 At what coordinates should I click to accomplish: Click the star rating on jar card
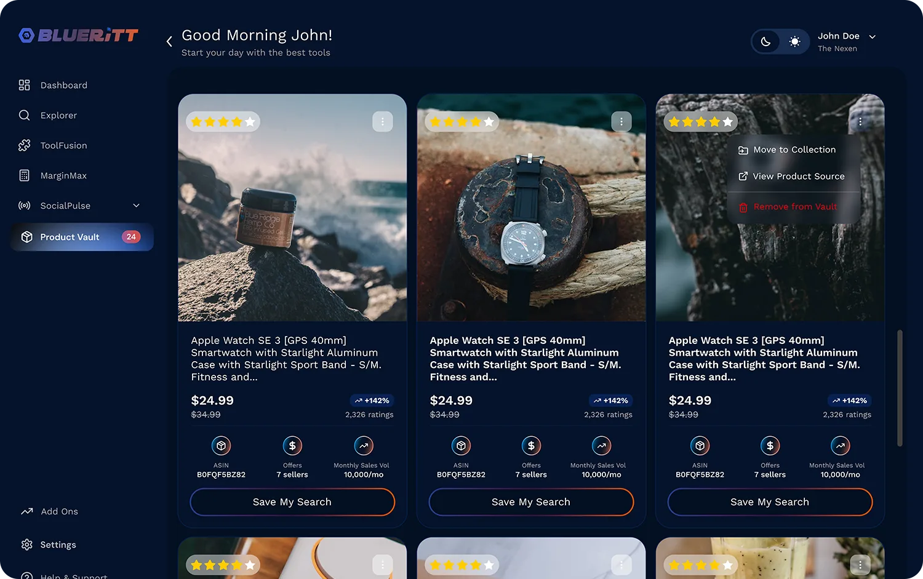coord(223,122)
